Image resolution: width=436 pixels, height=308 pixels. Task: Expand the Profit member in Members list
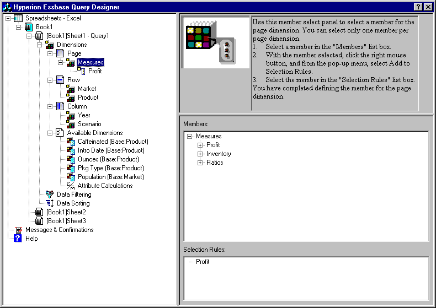[200, 145]
